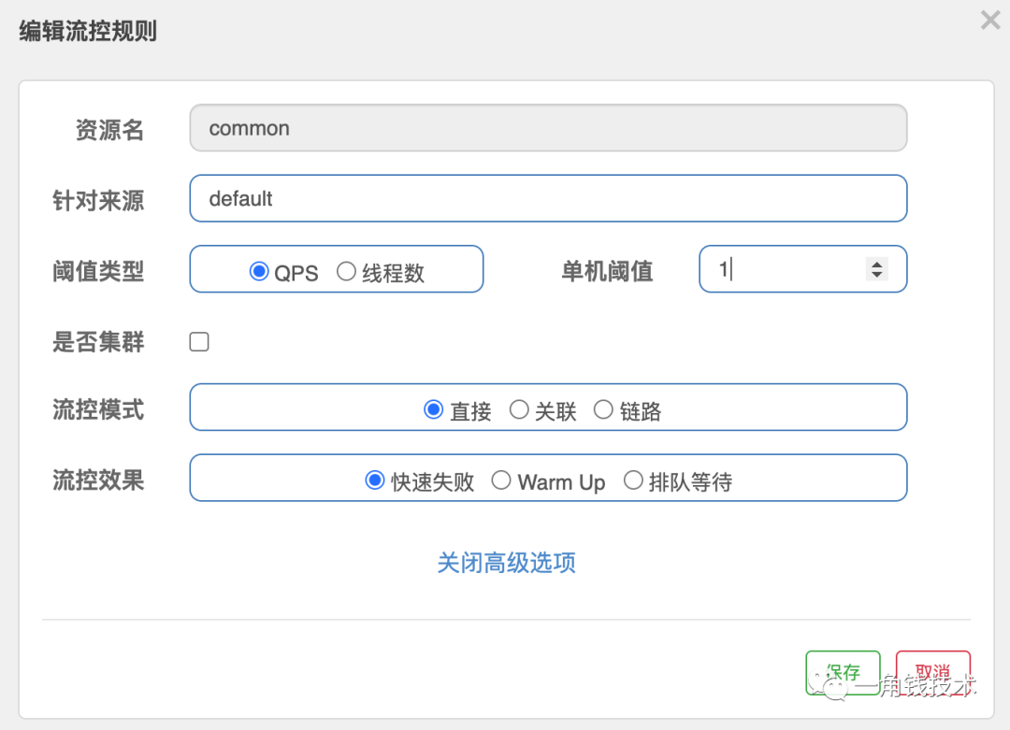Click the 资源名 field containing common
The height and width of the screenshot is (730, 1010).
pos(548,128)
